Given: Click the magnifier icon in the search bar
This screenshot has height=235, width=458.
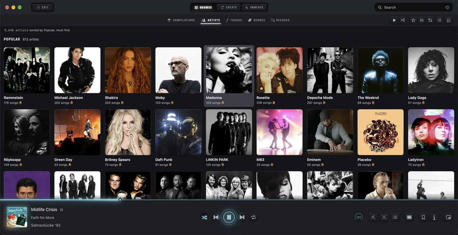Looking at the screenshot, I should pos(380,7).
